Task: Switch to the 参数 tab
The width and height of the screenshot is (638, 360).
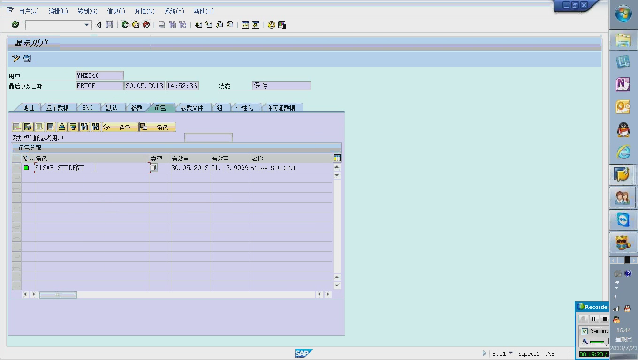Action: [x=137, y=108]
